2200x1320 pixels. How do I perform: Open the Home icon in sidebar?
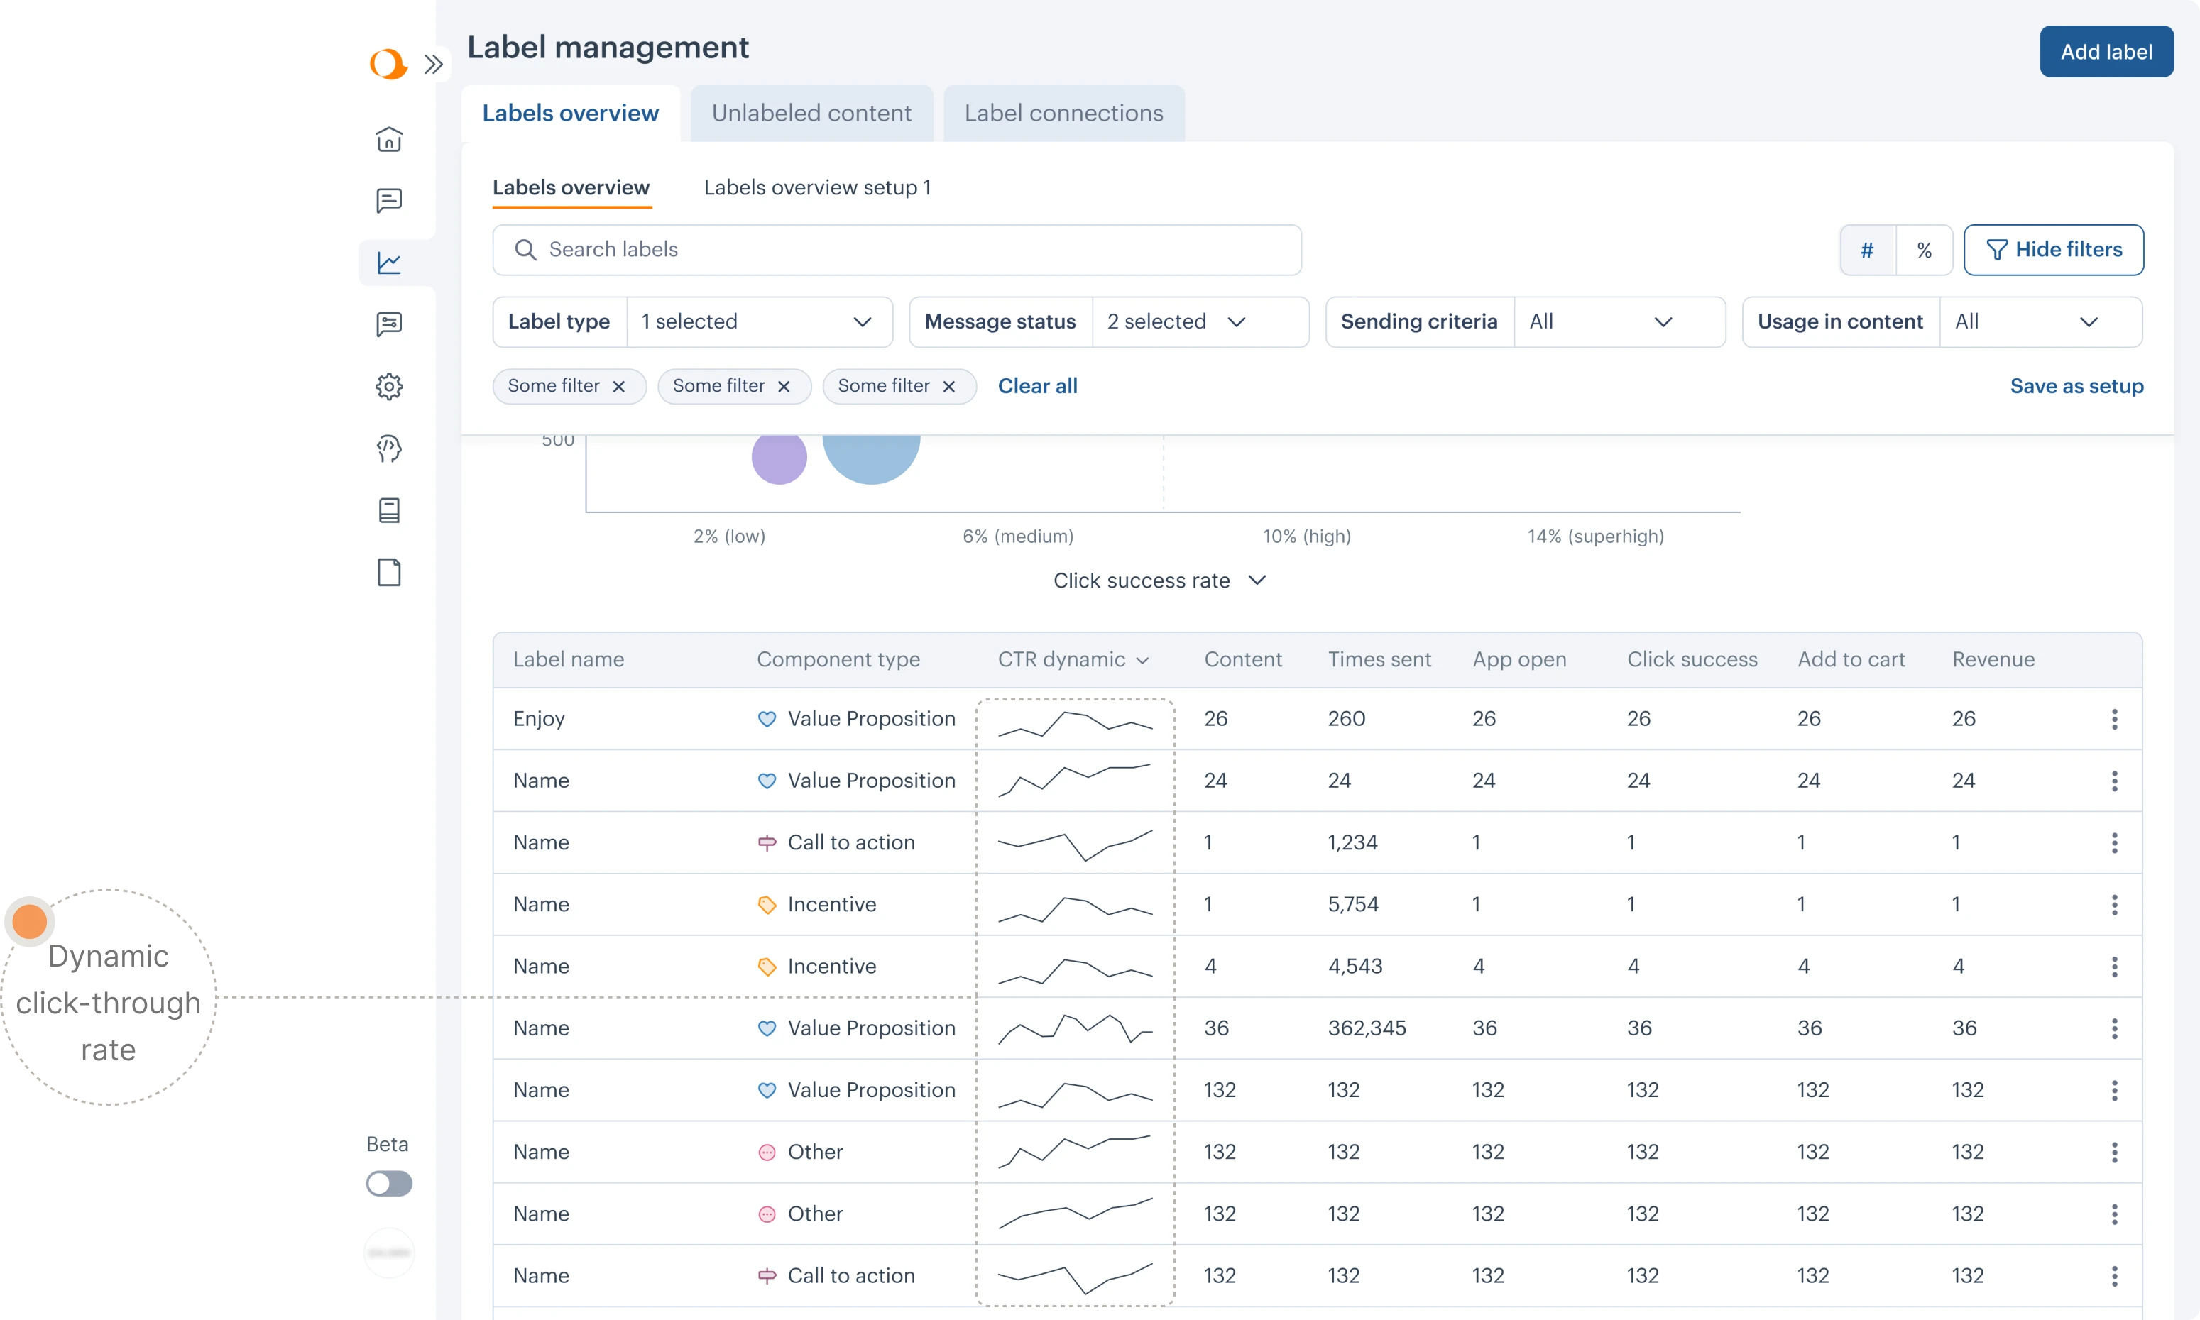[x=389, y=140]
